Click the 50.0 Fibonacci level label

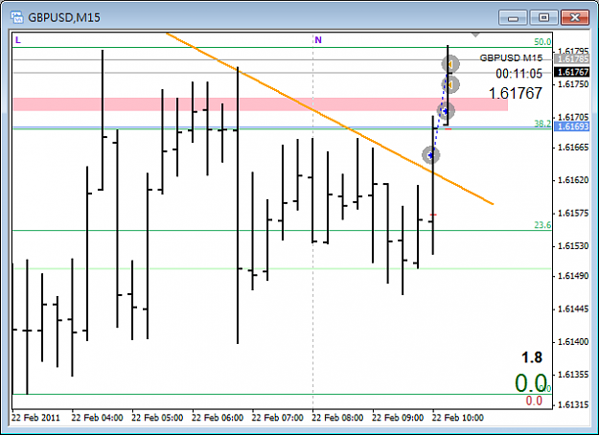click(x=542, y=42)
